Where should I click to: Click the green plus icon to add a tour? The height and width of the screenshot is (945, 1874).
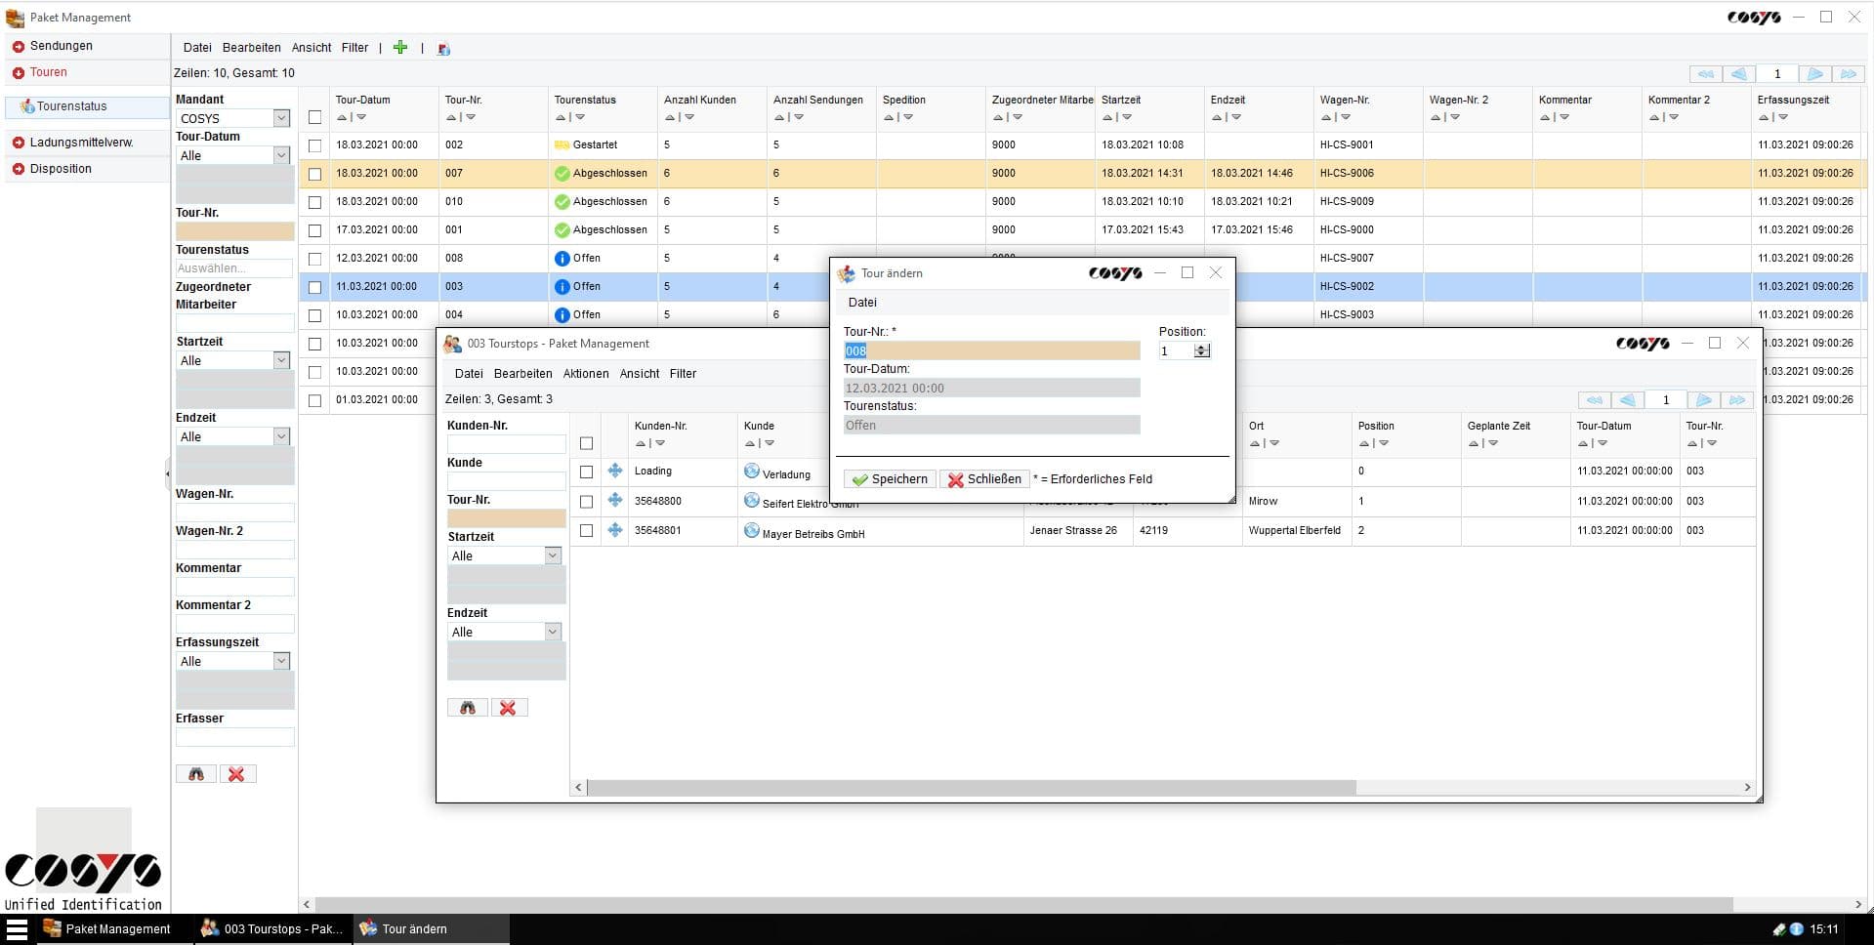(x=400, y=47)
